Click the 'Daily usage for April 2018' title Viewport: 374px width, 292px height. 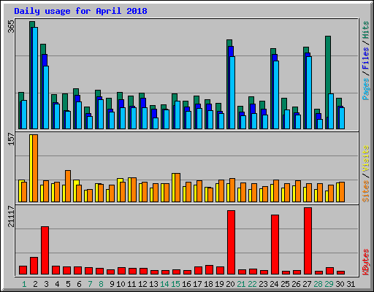pos(80,11)
